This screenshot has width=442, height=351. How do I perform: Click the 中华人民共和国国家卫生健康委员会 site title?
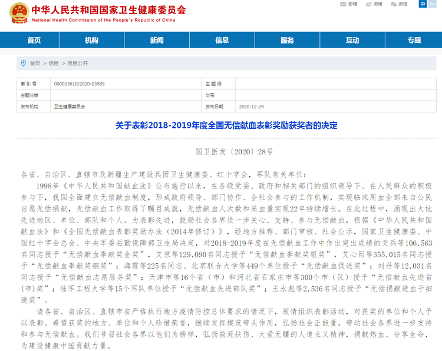coord(109,10)
